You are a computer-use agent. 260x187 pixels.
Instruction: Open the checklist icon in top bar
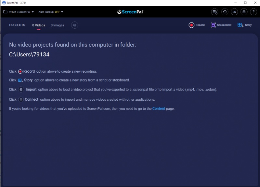click(x=214, y=12)
